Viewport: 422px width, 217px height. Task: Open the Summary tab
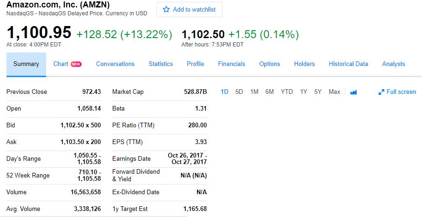[26, 64]
